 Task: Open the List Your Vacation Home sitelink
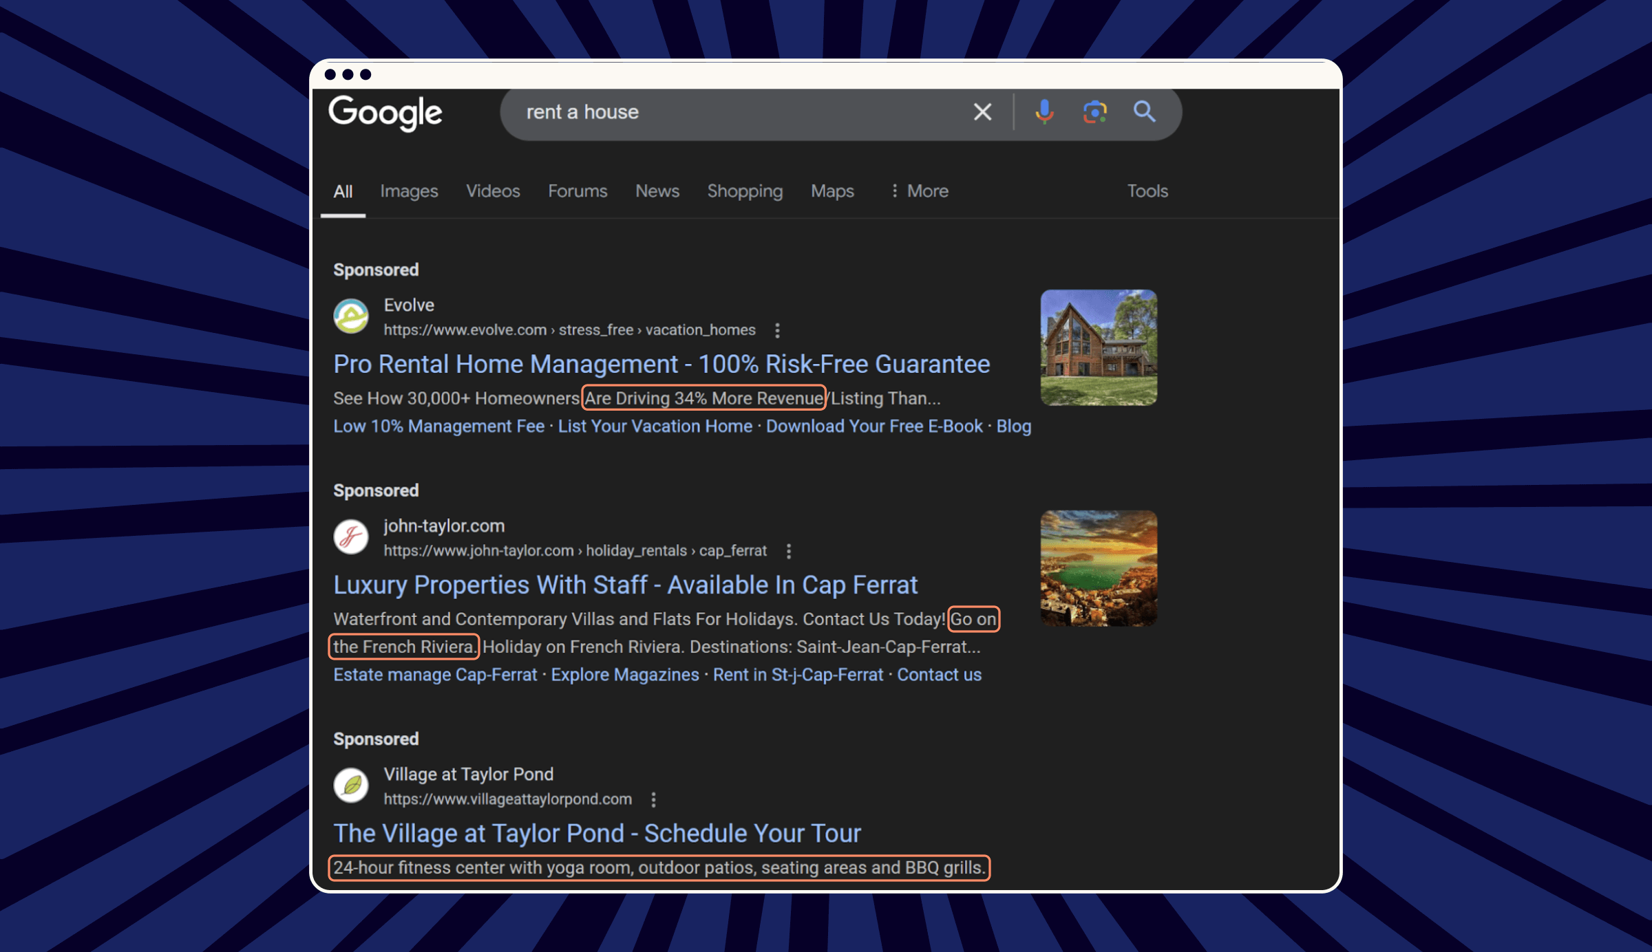655,426
